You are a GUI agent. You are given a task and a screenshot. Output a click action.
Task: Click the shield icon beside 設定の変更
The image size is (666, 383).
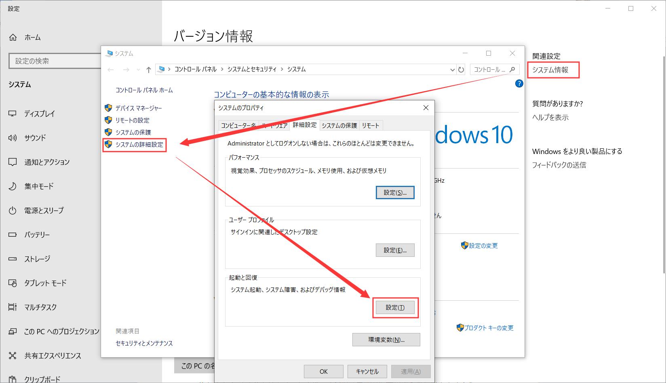[x=464, y=246]
